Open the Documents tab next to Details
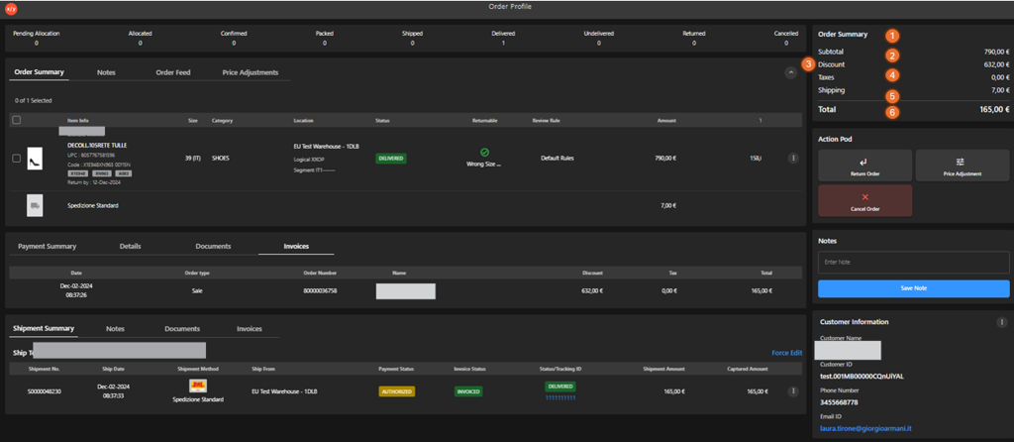1014x442 pixels. click(213, 247)
